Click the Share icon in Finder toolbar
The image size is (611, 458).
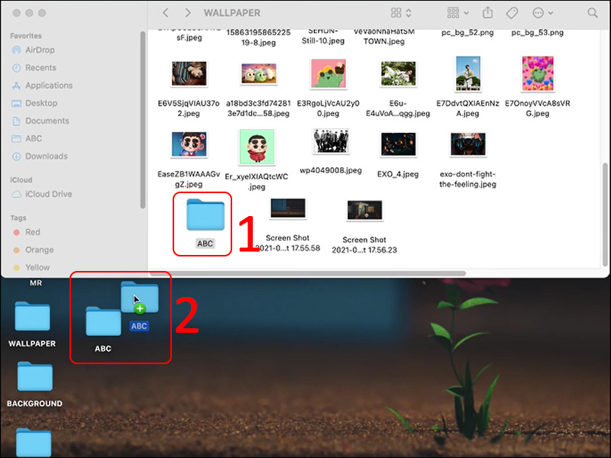(487, 12)
